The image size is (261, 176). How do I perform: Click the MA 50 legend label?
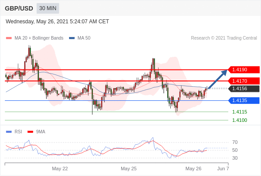point(84,38)
